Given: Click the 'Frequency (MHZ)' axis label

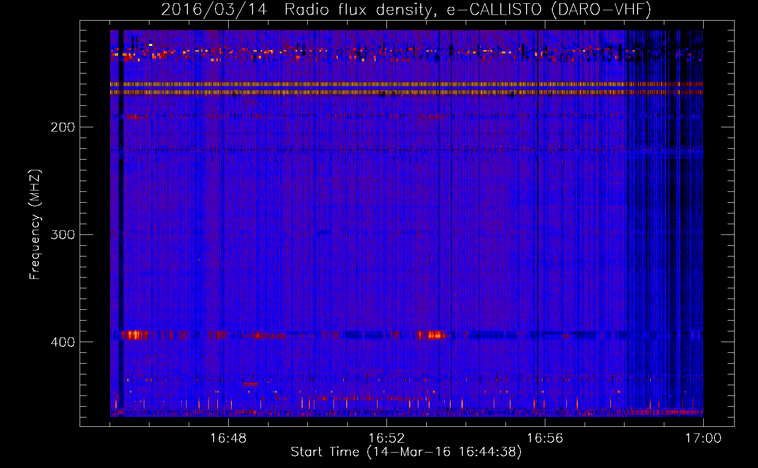Looking at the screenshot, I should pos(35,225).
